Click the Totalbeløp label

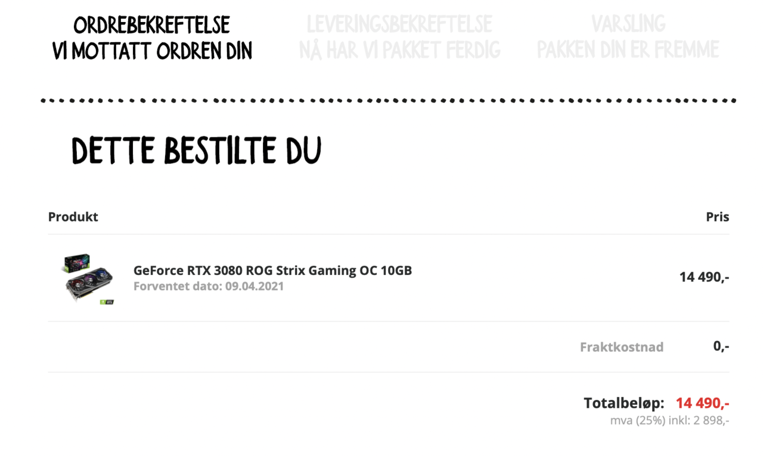tap(624, 403)
